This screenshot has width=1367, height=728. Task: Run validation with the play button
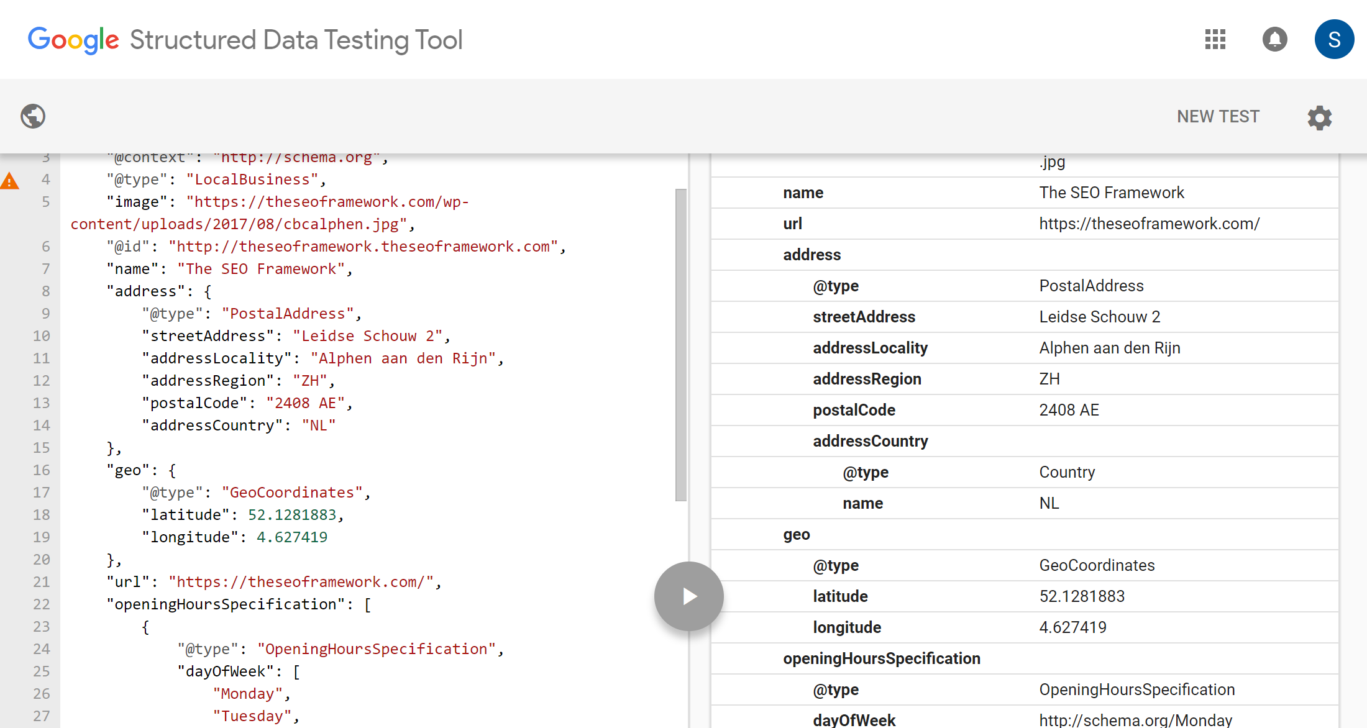(x=688, y=596)
